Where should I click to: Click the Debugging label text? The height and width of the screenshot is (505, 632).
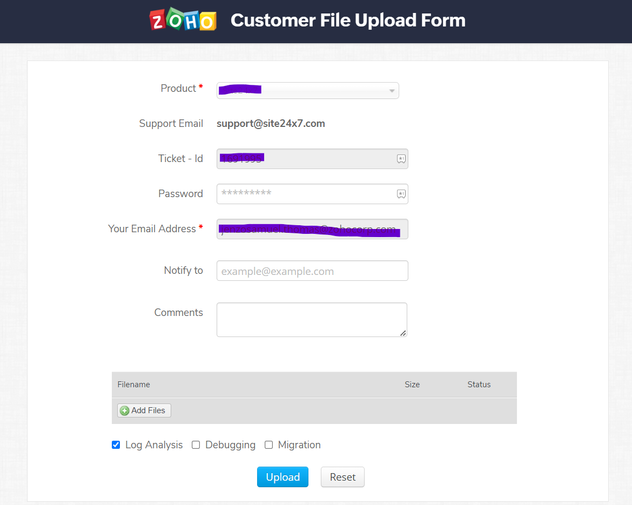pyautogui.click(x=231, y=445)
